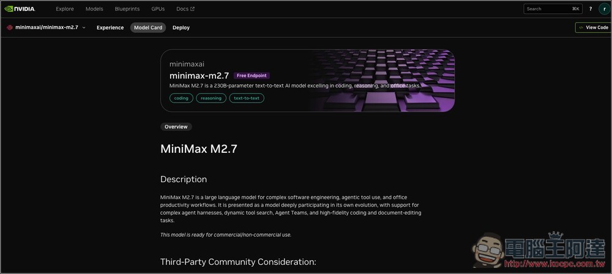Screen dimensions: 612x274
Task: Expand the minimaxai/minimax-m2.7 model dropdown
Action: (x=84, y=28)
